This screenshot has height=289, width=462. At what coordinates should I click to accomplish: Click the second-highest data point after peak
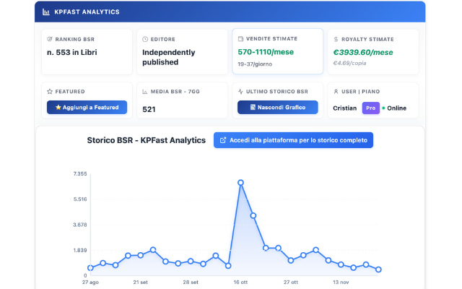[x=253, y=216]
